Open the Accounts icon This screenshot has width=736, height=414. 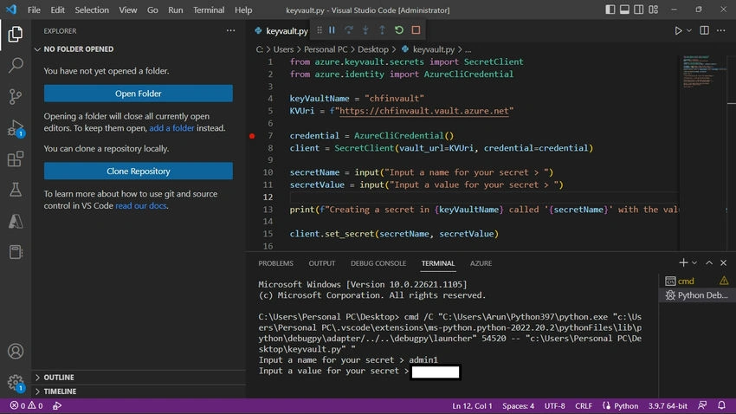15,351
